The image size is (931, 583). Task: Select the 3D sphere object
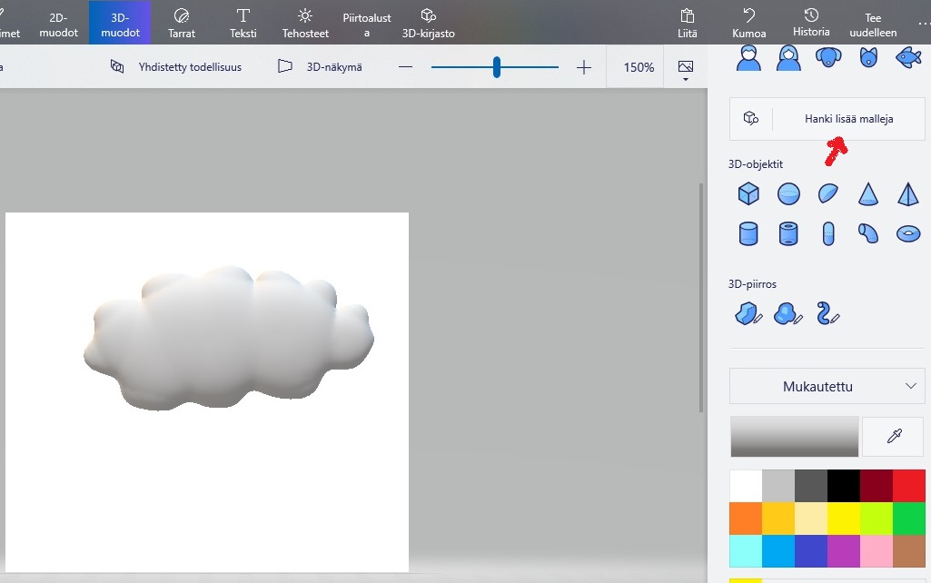pyautogui.click(x=788, y=193)
